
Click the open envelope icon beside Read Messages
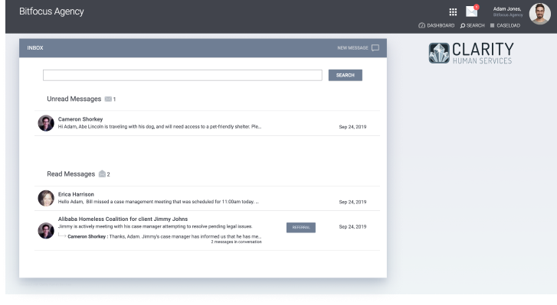[102, 174]
